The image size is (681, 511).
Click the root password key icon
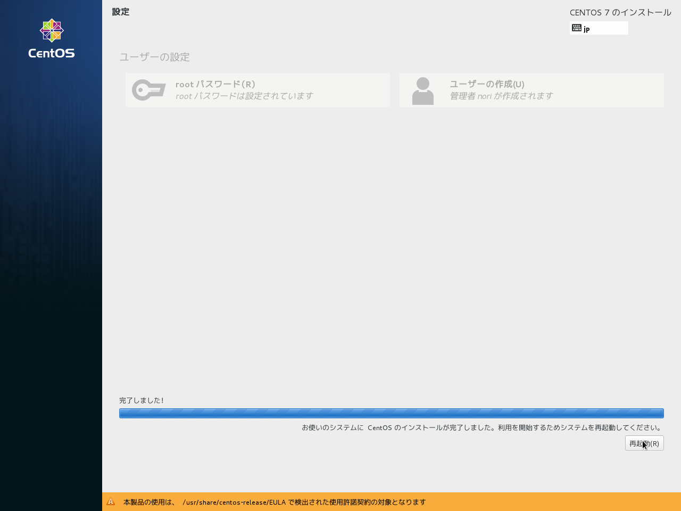(148, 90)
